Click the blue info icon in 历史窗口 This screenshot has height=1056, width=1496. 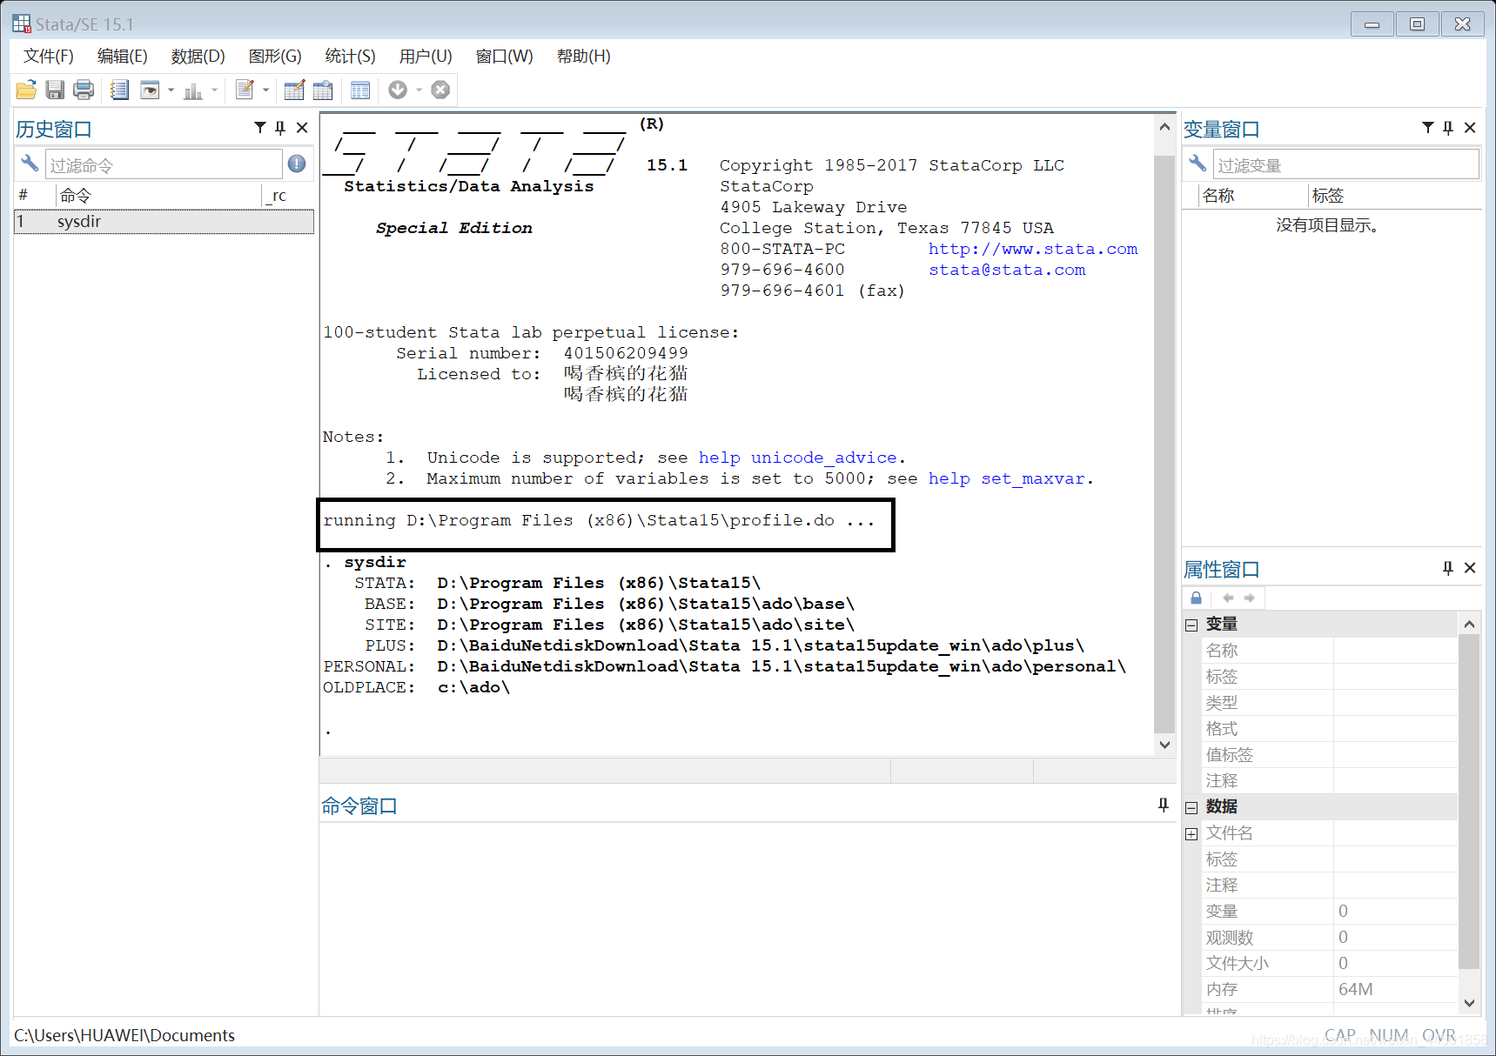pyautogui.click(x=297, y=164)
